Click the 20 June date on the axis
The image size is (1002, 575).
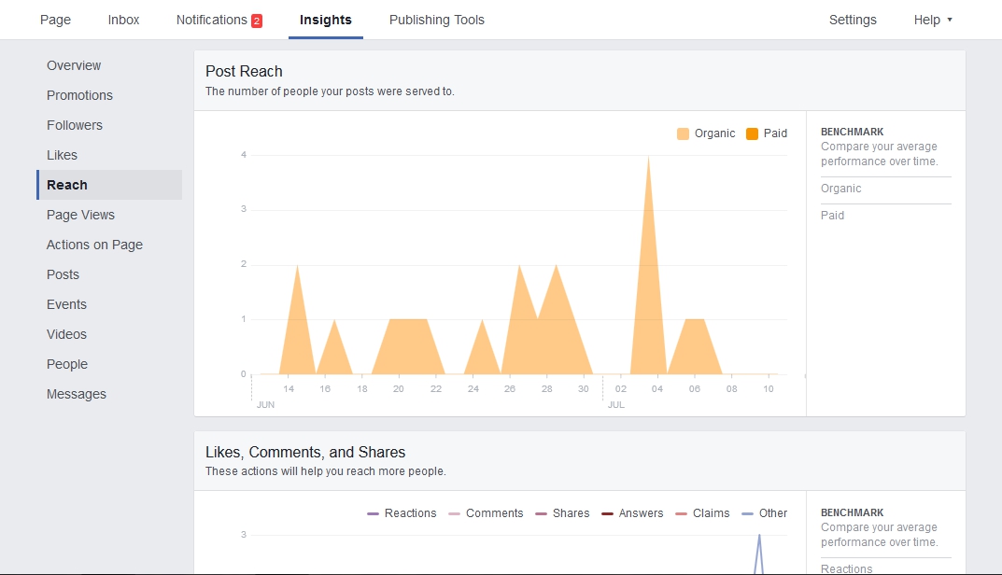399,388
